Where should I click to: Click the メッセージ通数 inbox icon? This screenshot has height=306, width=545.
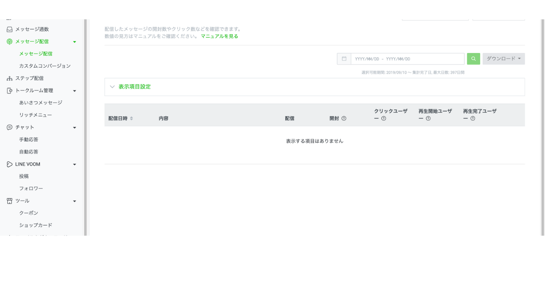[10, 29]
